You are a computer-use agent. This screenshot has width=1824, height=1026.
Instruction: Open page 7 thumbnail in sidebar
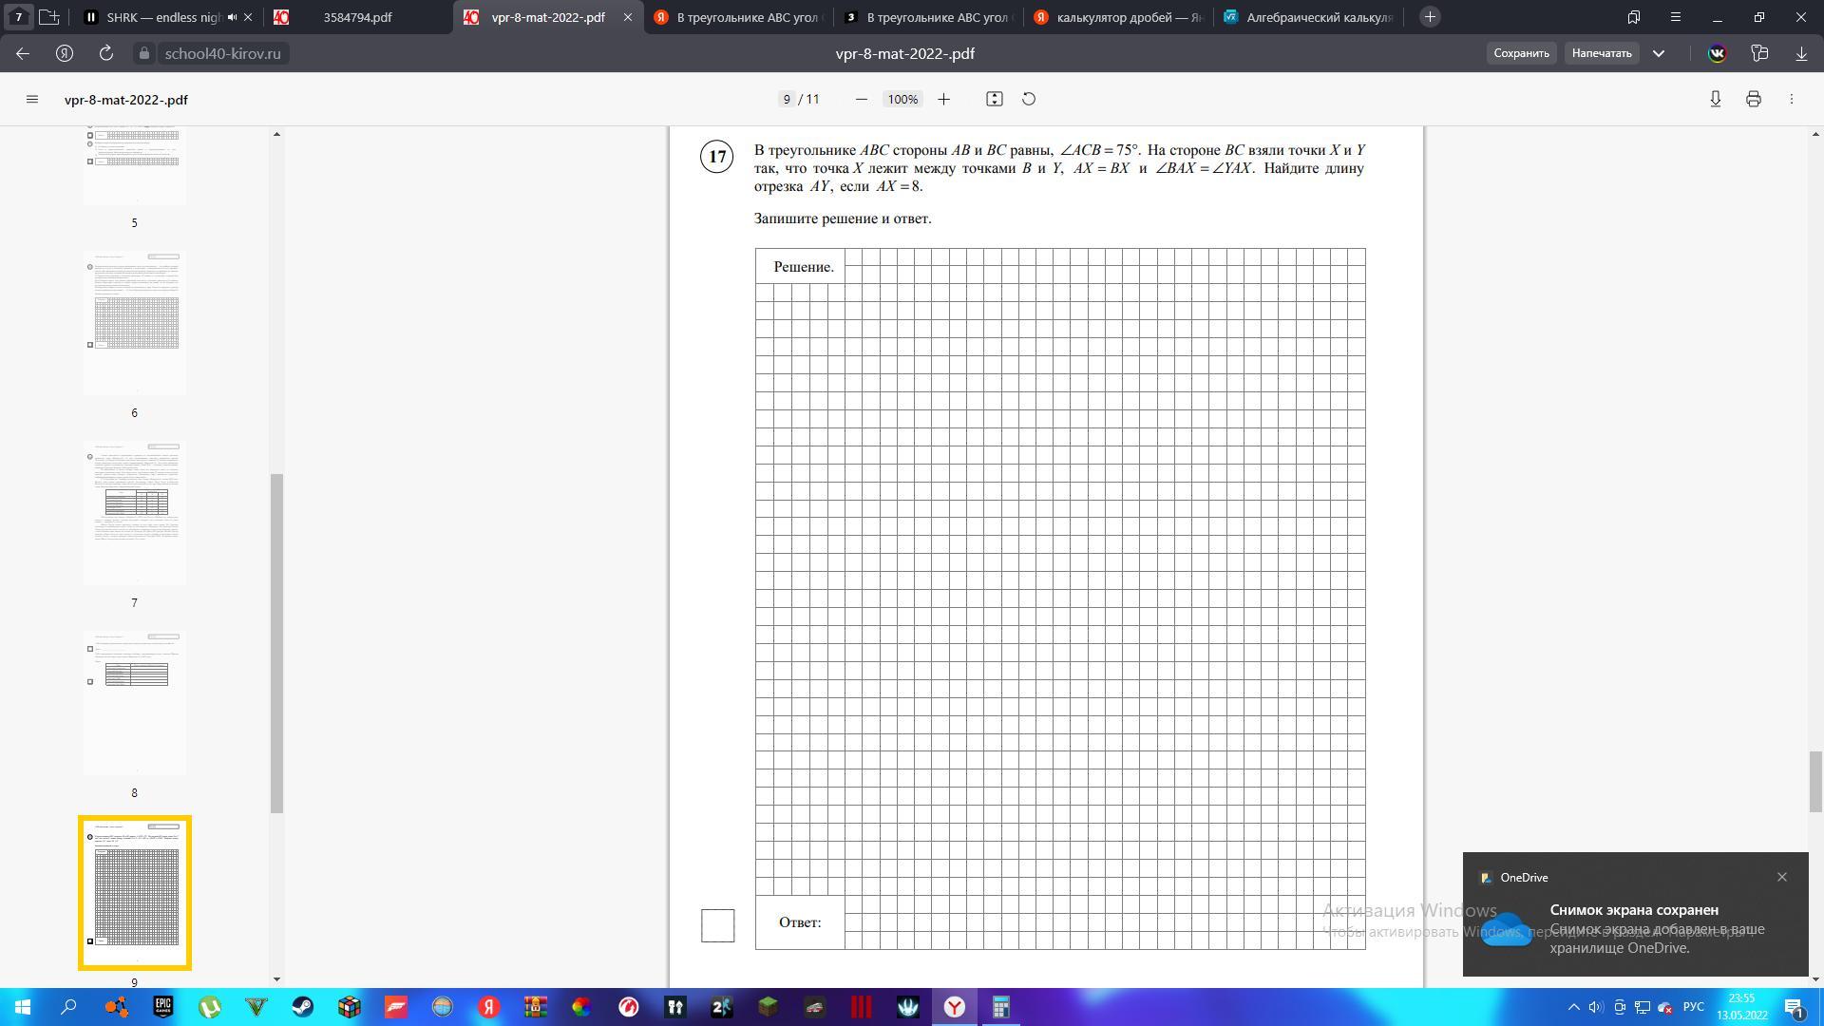pos(135,513)
